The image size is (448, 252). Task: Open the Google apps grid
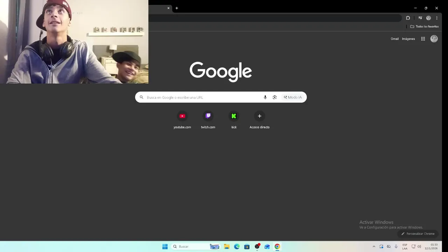pyautogui.click(x=423, y=39)
